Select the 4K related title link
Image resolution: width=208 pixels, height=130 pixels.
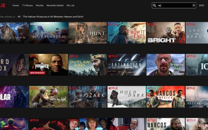click(19, 17)
